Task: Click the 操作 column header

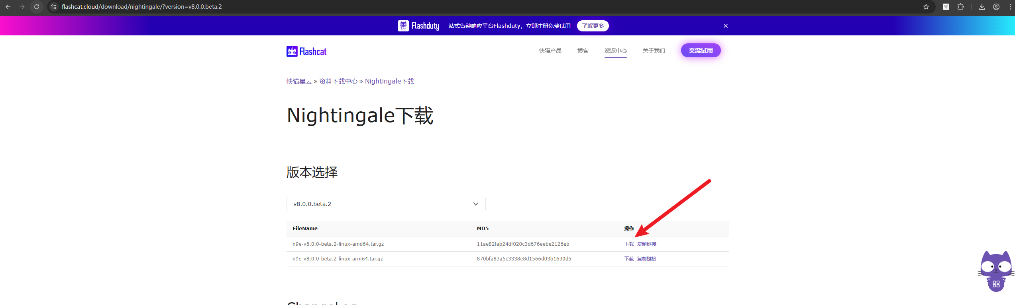Action: pos(629,229)
